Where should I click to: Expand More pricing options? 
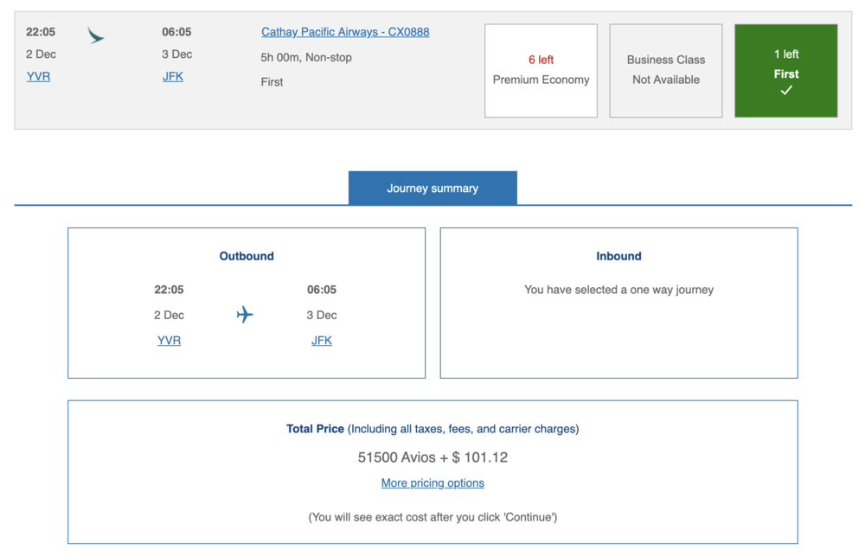click(432, 483)
